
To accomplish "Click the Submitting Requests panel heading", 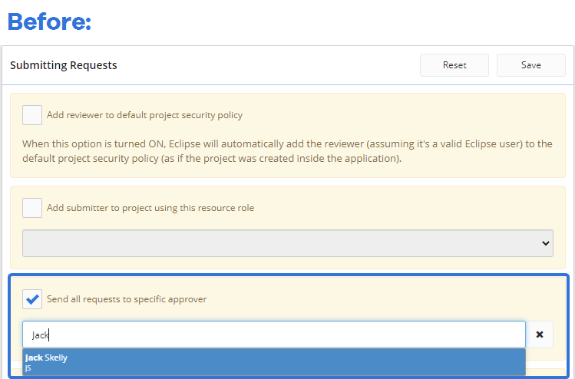I will [x=64, y=65].
